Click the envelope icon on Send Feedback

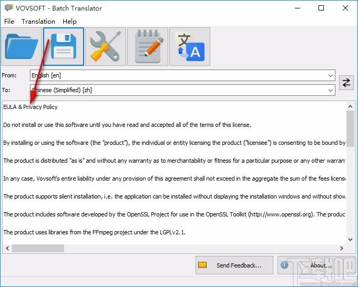click(x=202, y=265)
